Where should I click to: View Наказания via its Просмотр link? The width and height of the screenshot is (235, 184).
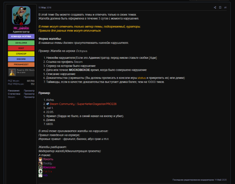(x=29, y=91)
